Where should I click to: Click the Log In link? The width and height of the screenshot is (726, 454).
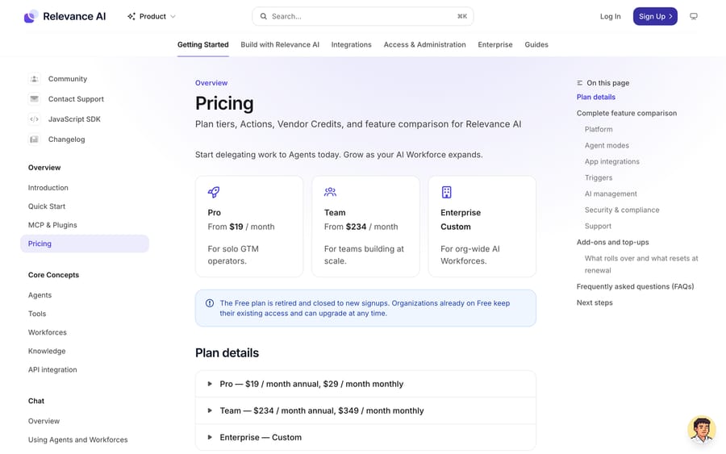click(611, 16)
